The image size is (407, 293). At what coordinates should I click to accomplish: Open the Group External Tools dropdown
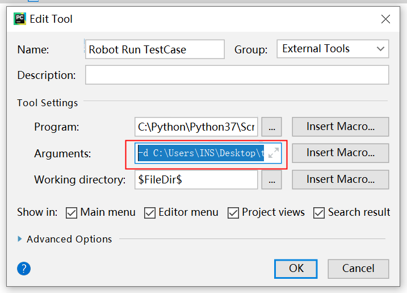[x=333, y=49]
